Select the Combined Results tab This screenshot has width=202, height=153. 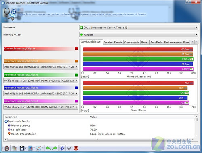(91, 42)
